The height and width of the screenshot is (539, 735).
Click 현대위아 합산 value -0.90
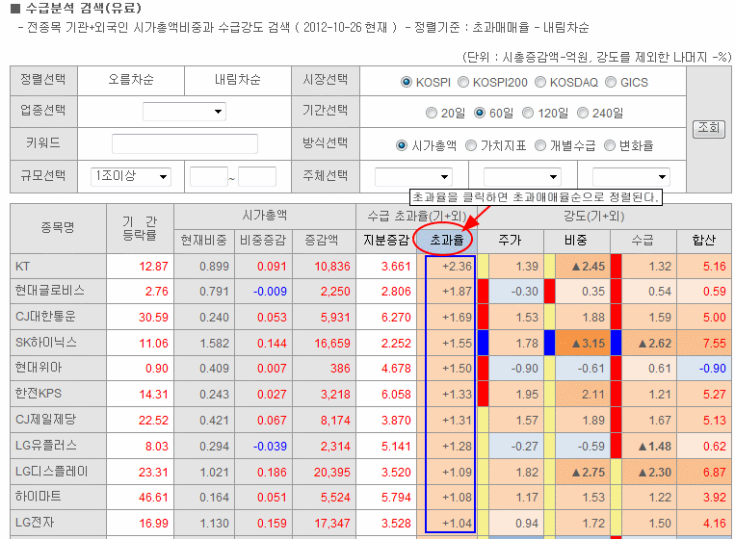(x=713, y=369)
